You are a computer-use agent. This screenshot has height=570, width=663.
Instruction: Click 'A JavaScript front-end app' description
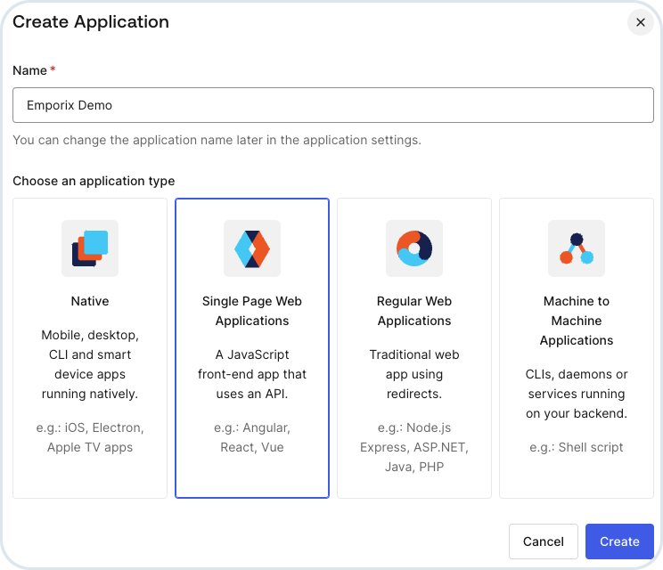click(252, 374)
